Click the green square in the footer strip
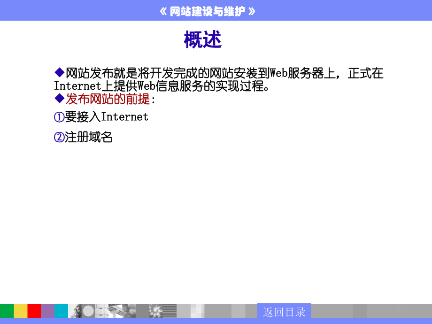Viewport: 432px width, 324px height. (7, 311)
